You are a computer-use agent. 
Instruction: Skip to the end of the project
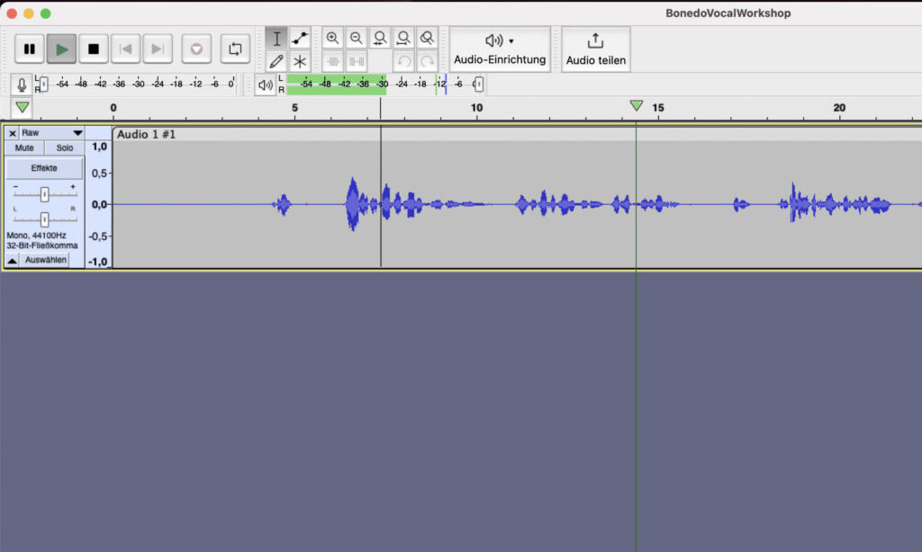pyautogui.click(x=158, y=49)
